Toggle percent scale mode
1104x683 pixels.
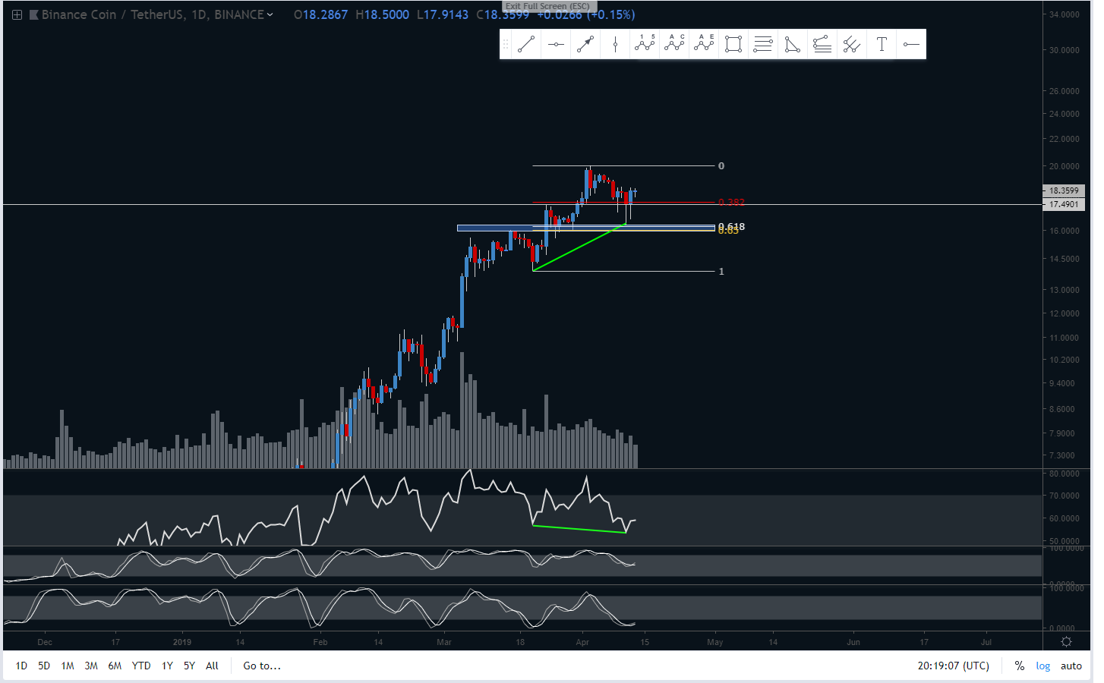[1019, 666]
